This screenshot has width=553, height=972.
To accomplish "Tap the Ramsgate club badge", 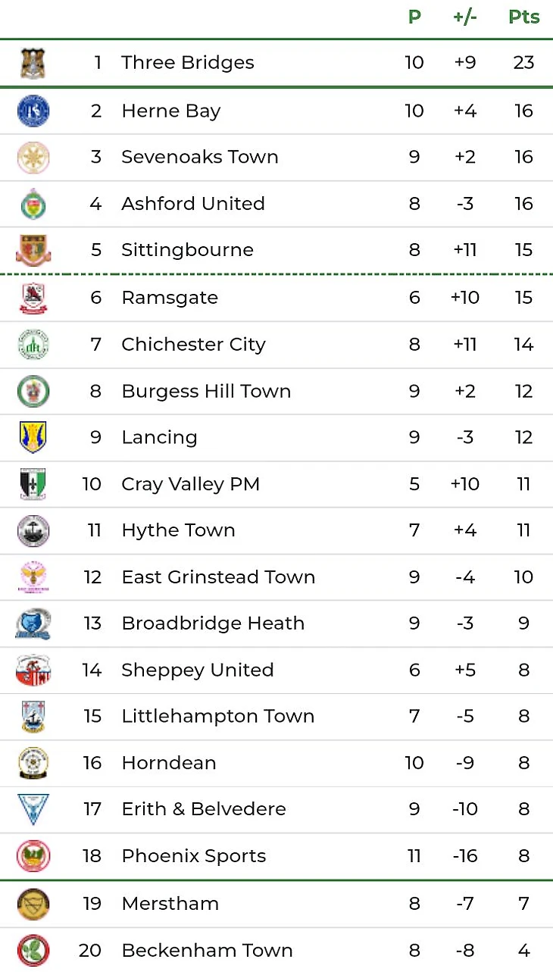I will tap(33, 298).
